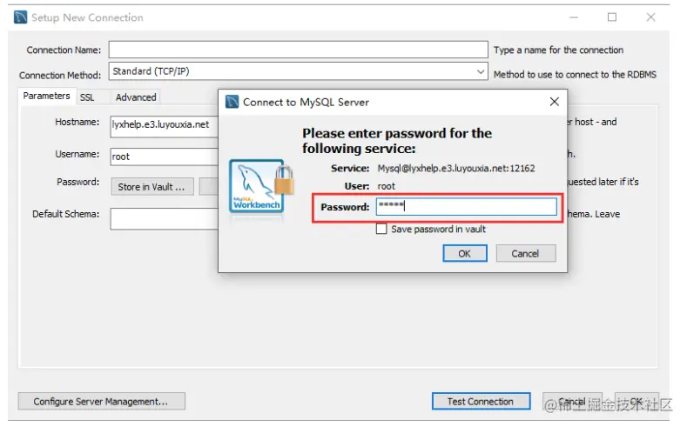Switch to the SSL tab
The image size is (687, 427).
[x=87, y=97]
